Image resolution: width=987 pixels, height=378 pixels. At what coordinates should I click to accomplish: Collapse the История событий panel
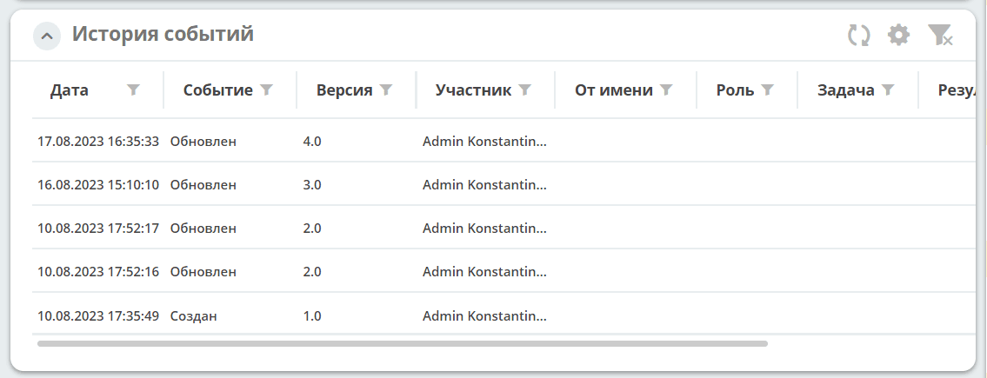pyautogui.click(x=47, y=36)
